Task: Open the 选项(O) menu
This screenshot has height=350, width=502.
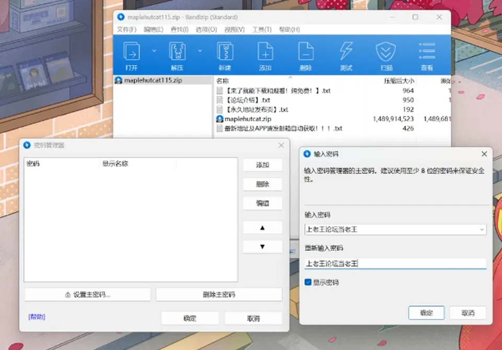Action: pos(206,29)
